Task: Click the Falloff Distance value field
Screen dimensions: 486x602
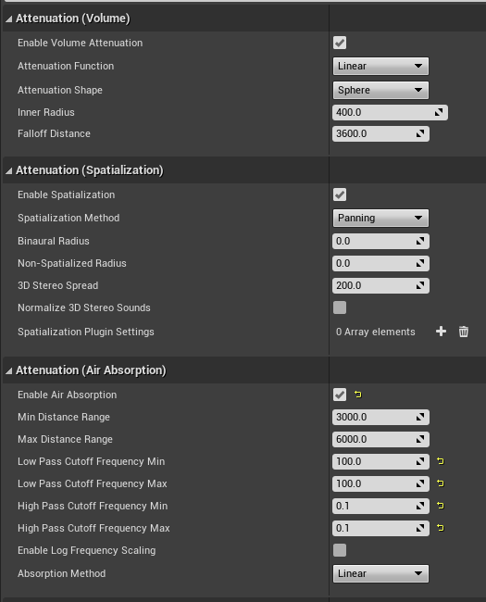Action: tap(380, 133)
